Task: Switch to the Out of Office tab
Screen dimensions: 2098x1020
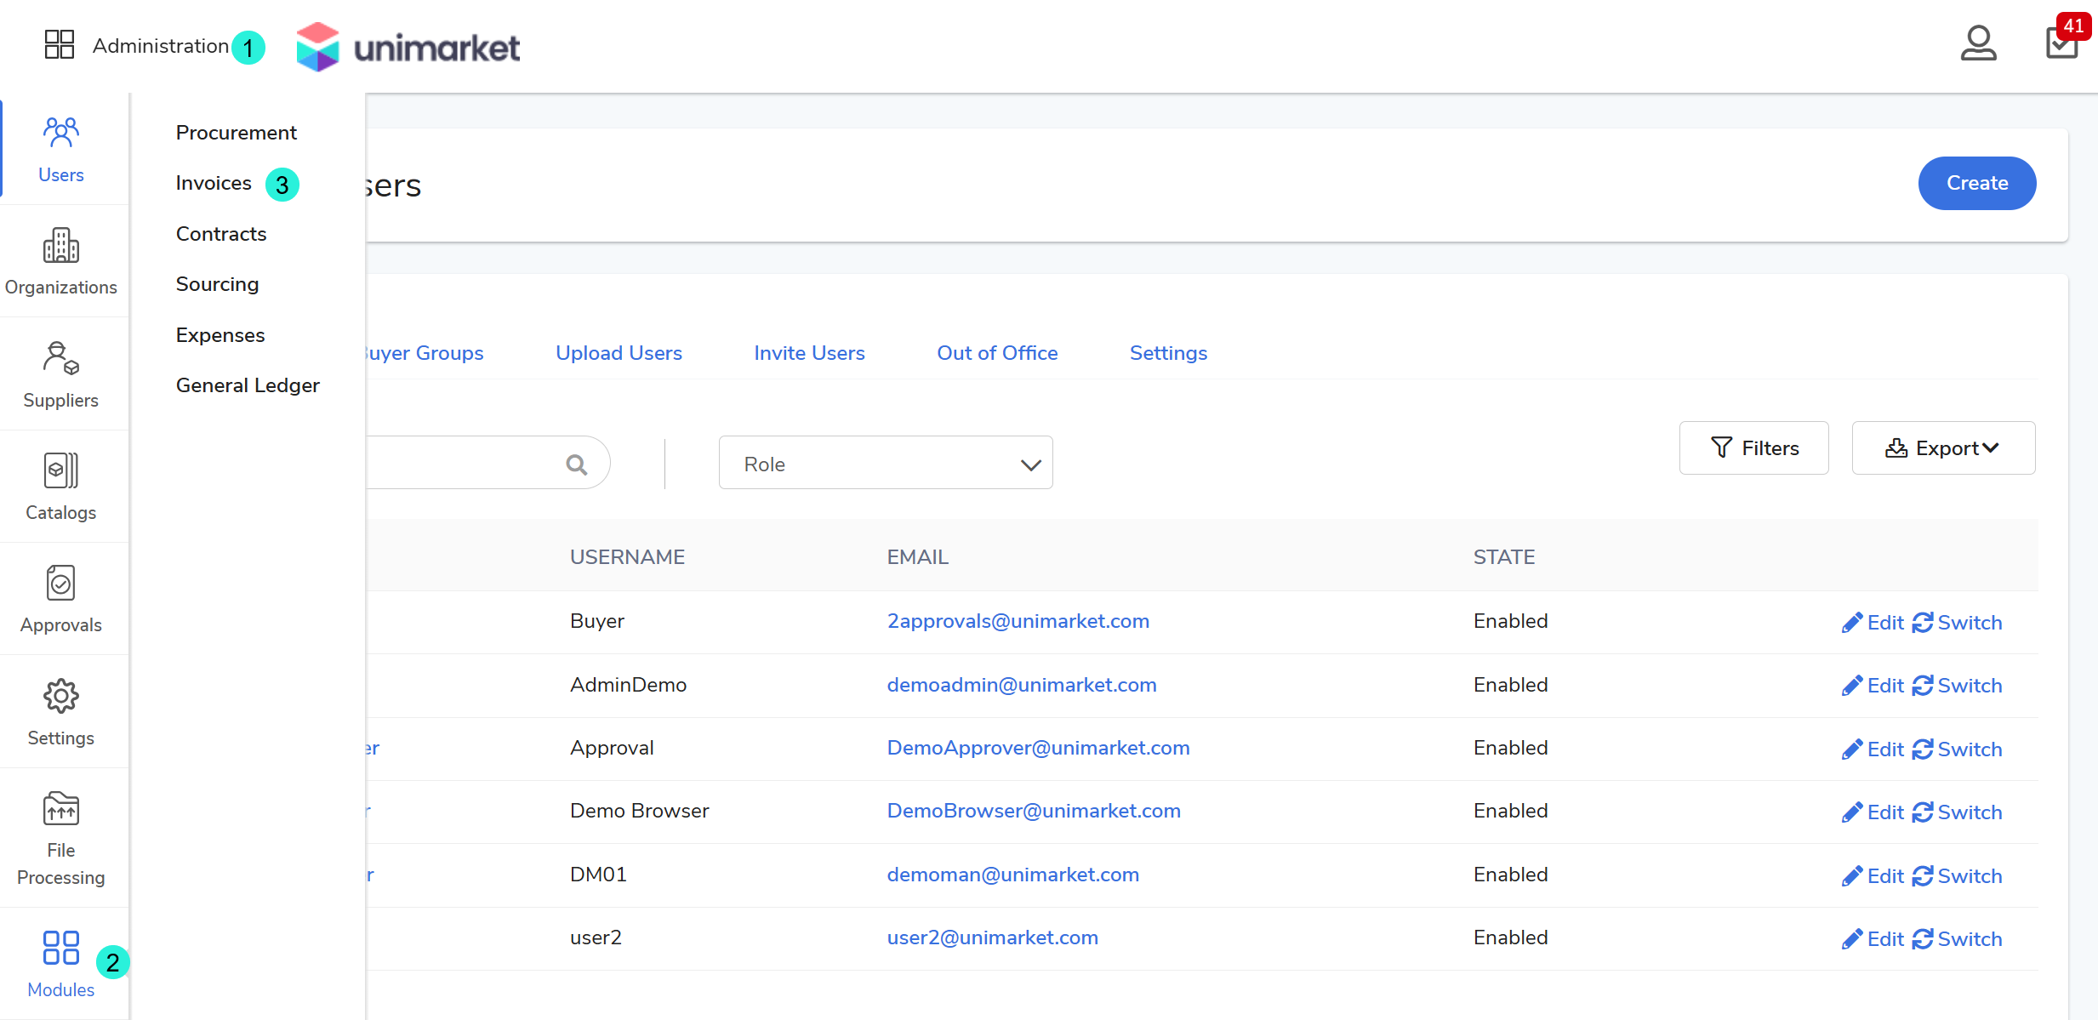Action: (997, 353)
